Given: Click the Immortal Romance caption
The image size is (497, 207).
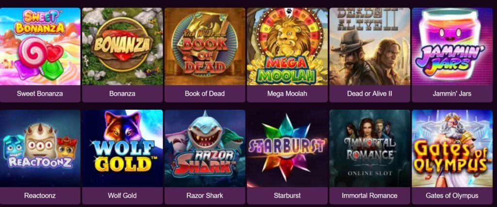Looking at the screenshot, I should (369, 195).
